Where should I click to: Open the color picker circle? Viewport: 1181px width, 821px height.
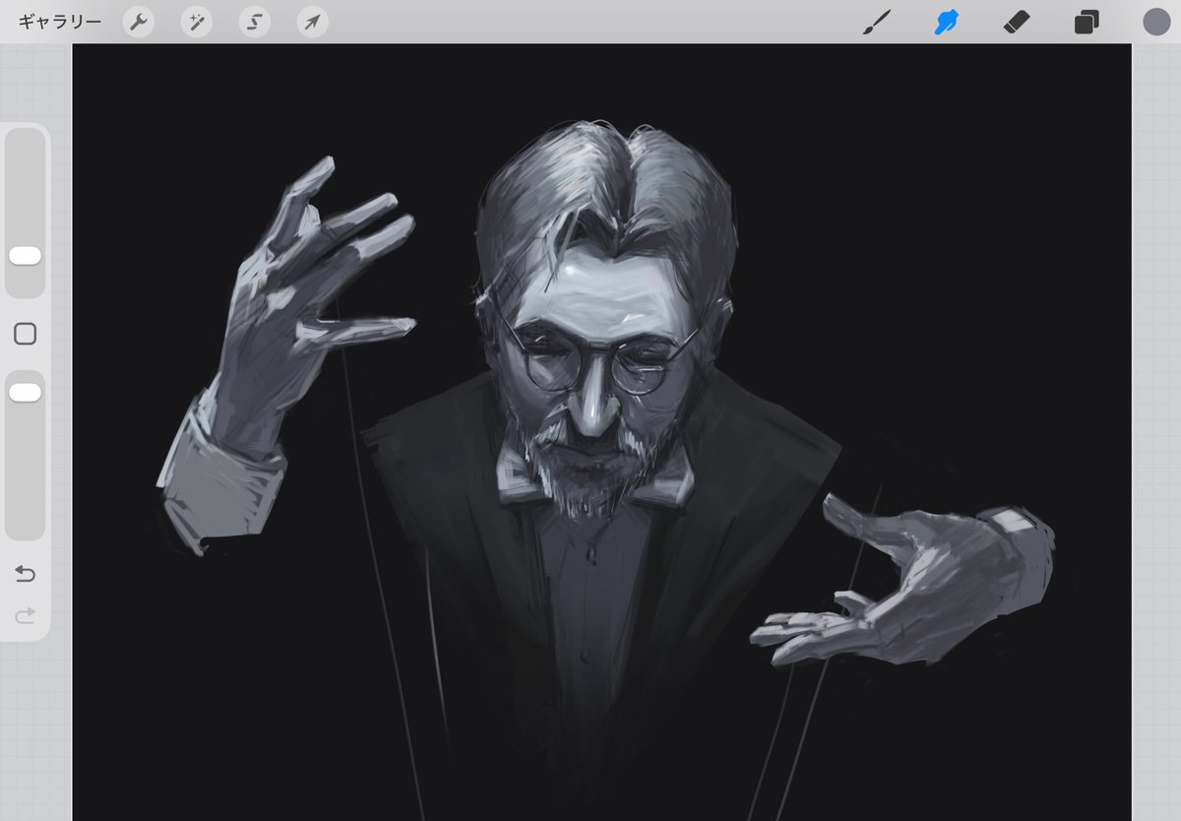tap(1156, 22)
